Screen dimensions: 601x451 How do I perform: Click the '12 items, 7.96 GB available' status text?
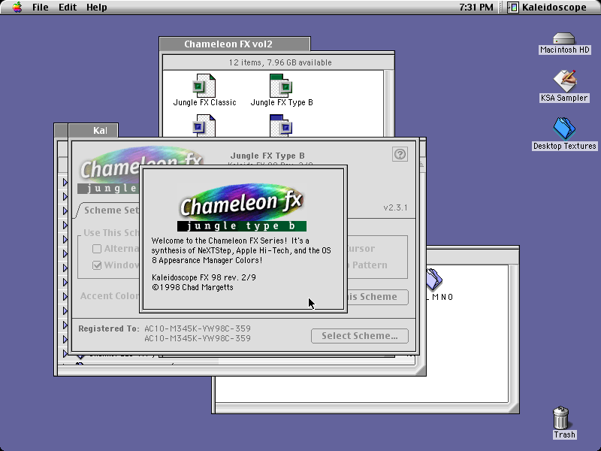coord(280,62)
